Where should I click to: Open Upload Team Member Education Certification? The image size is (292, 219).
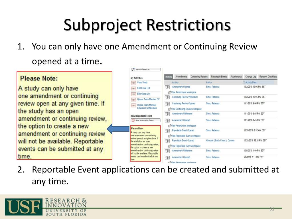[147, 107]
